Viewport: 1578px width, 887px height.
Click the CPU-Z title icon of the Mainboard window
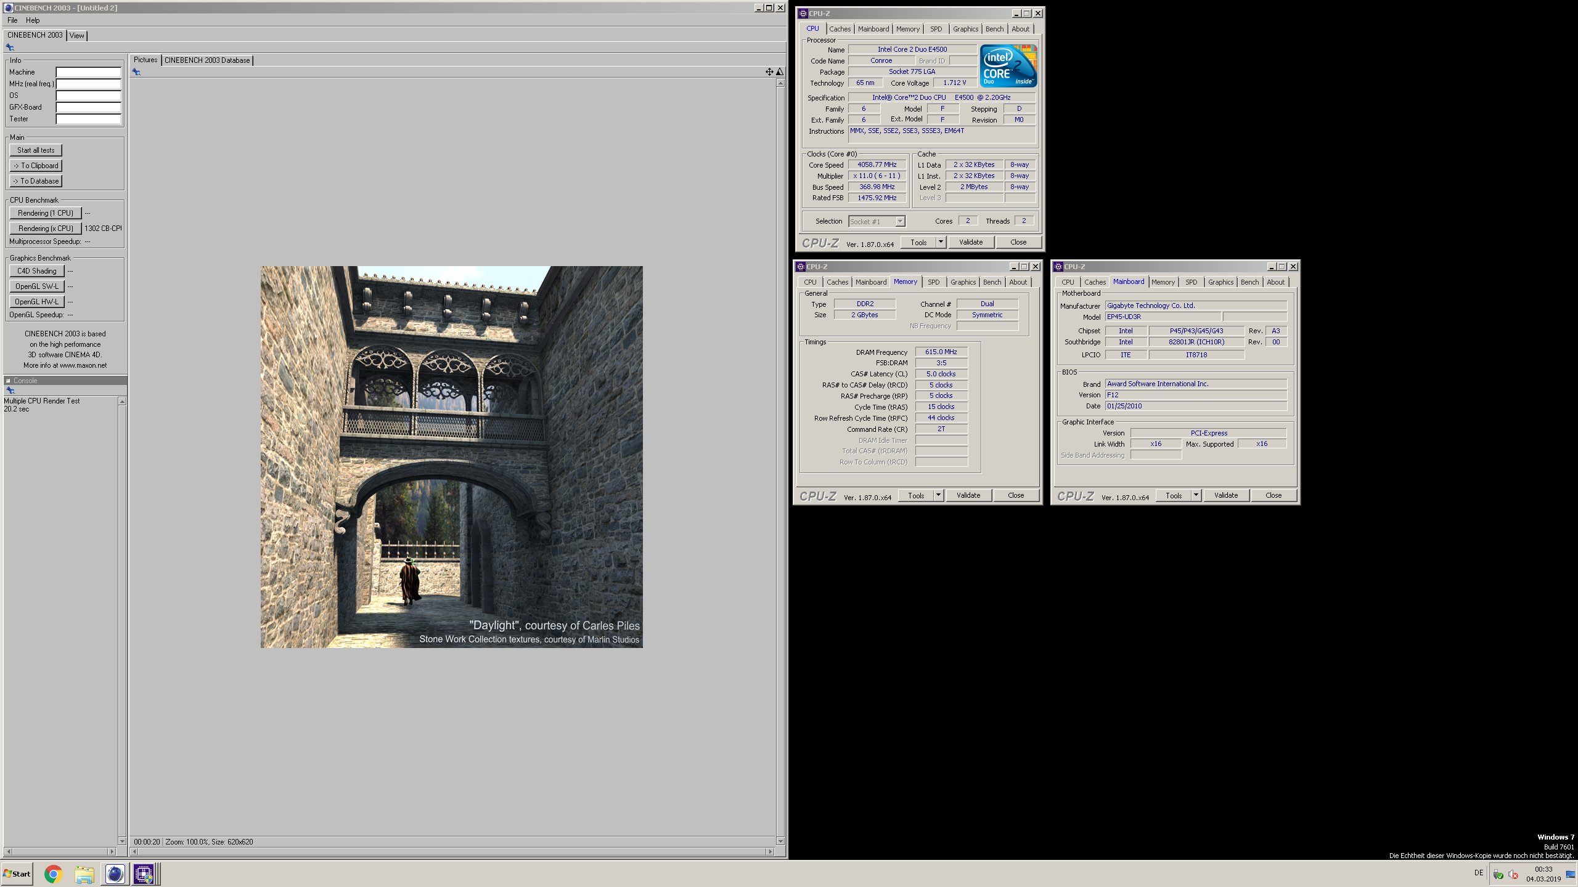tap(1058, 267)
